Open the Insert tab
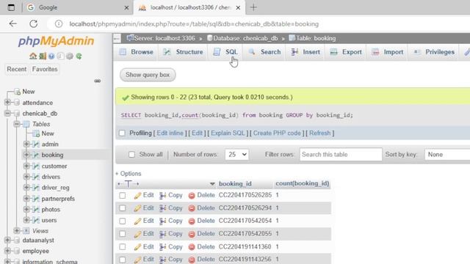This screenshot has height=264, width=470. 305,52
